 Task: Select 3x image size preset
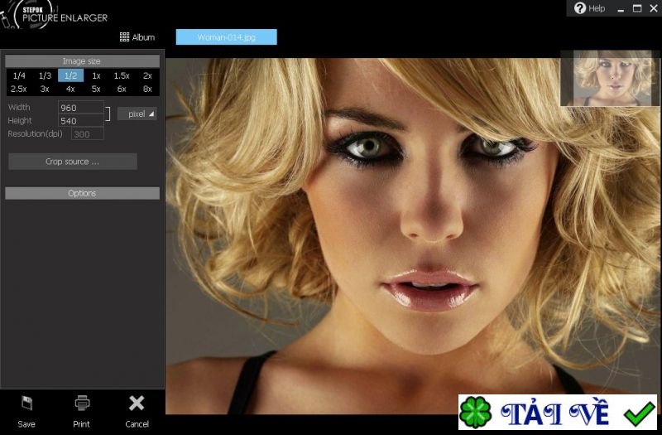point(45,89)
